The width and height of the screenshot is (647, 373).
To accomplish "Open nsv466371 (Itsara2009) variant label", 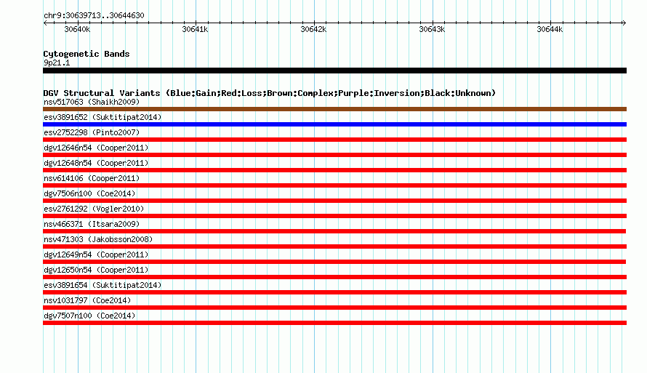I will coord(92,224).
